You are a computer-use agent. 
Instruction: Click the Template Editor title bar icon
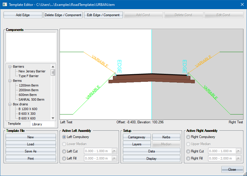[4, 4]
